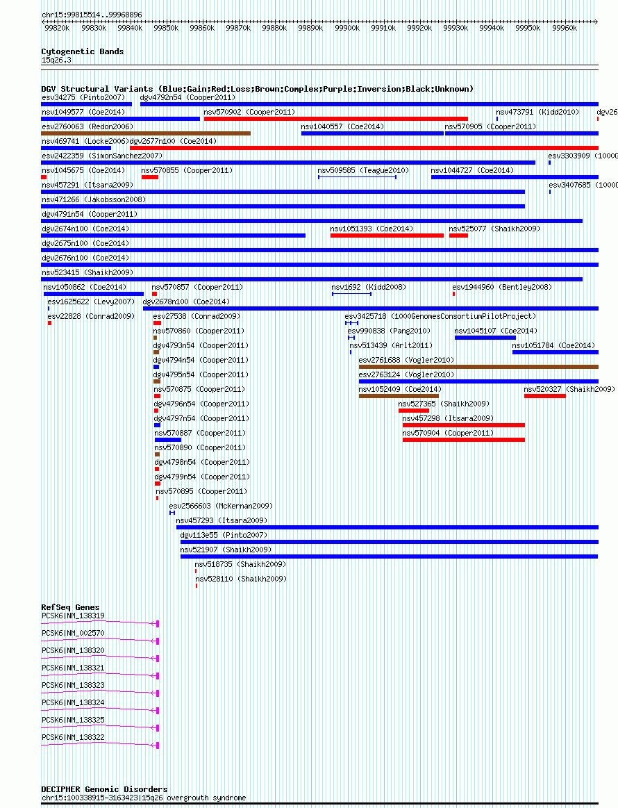
Task: Click the red nsv570902 (Cooper2011) loss bar
Action: (336, 119)
